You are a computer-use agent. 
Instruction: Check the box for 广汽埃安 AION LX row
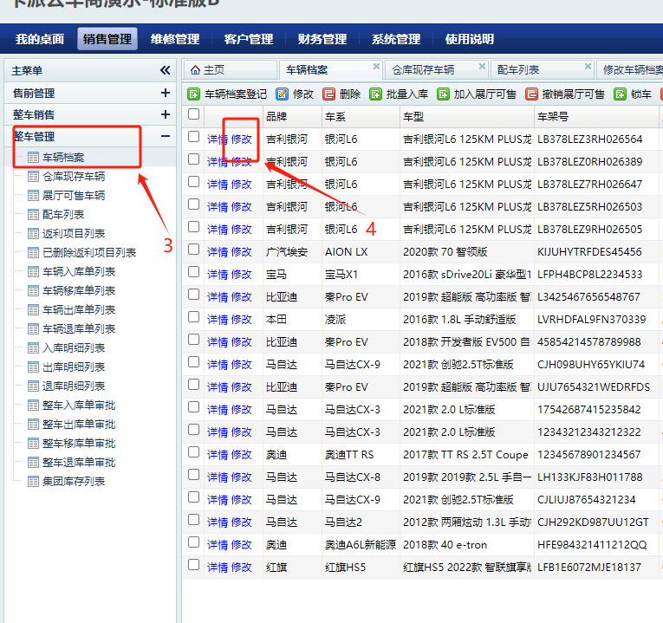pos(194,250)
